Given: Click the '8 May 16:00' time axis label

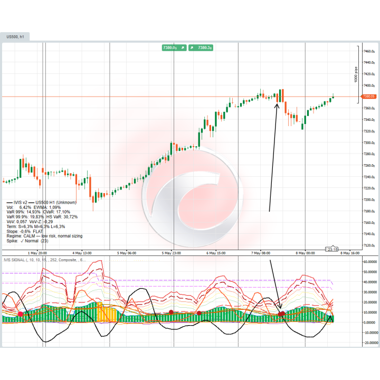Looking at the screenshot, I should [x=350, y=253].
